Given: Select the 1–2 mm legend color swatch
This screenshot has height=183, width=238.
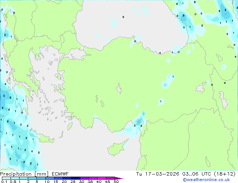Looking at the screenshot, I should point(24,178).
